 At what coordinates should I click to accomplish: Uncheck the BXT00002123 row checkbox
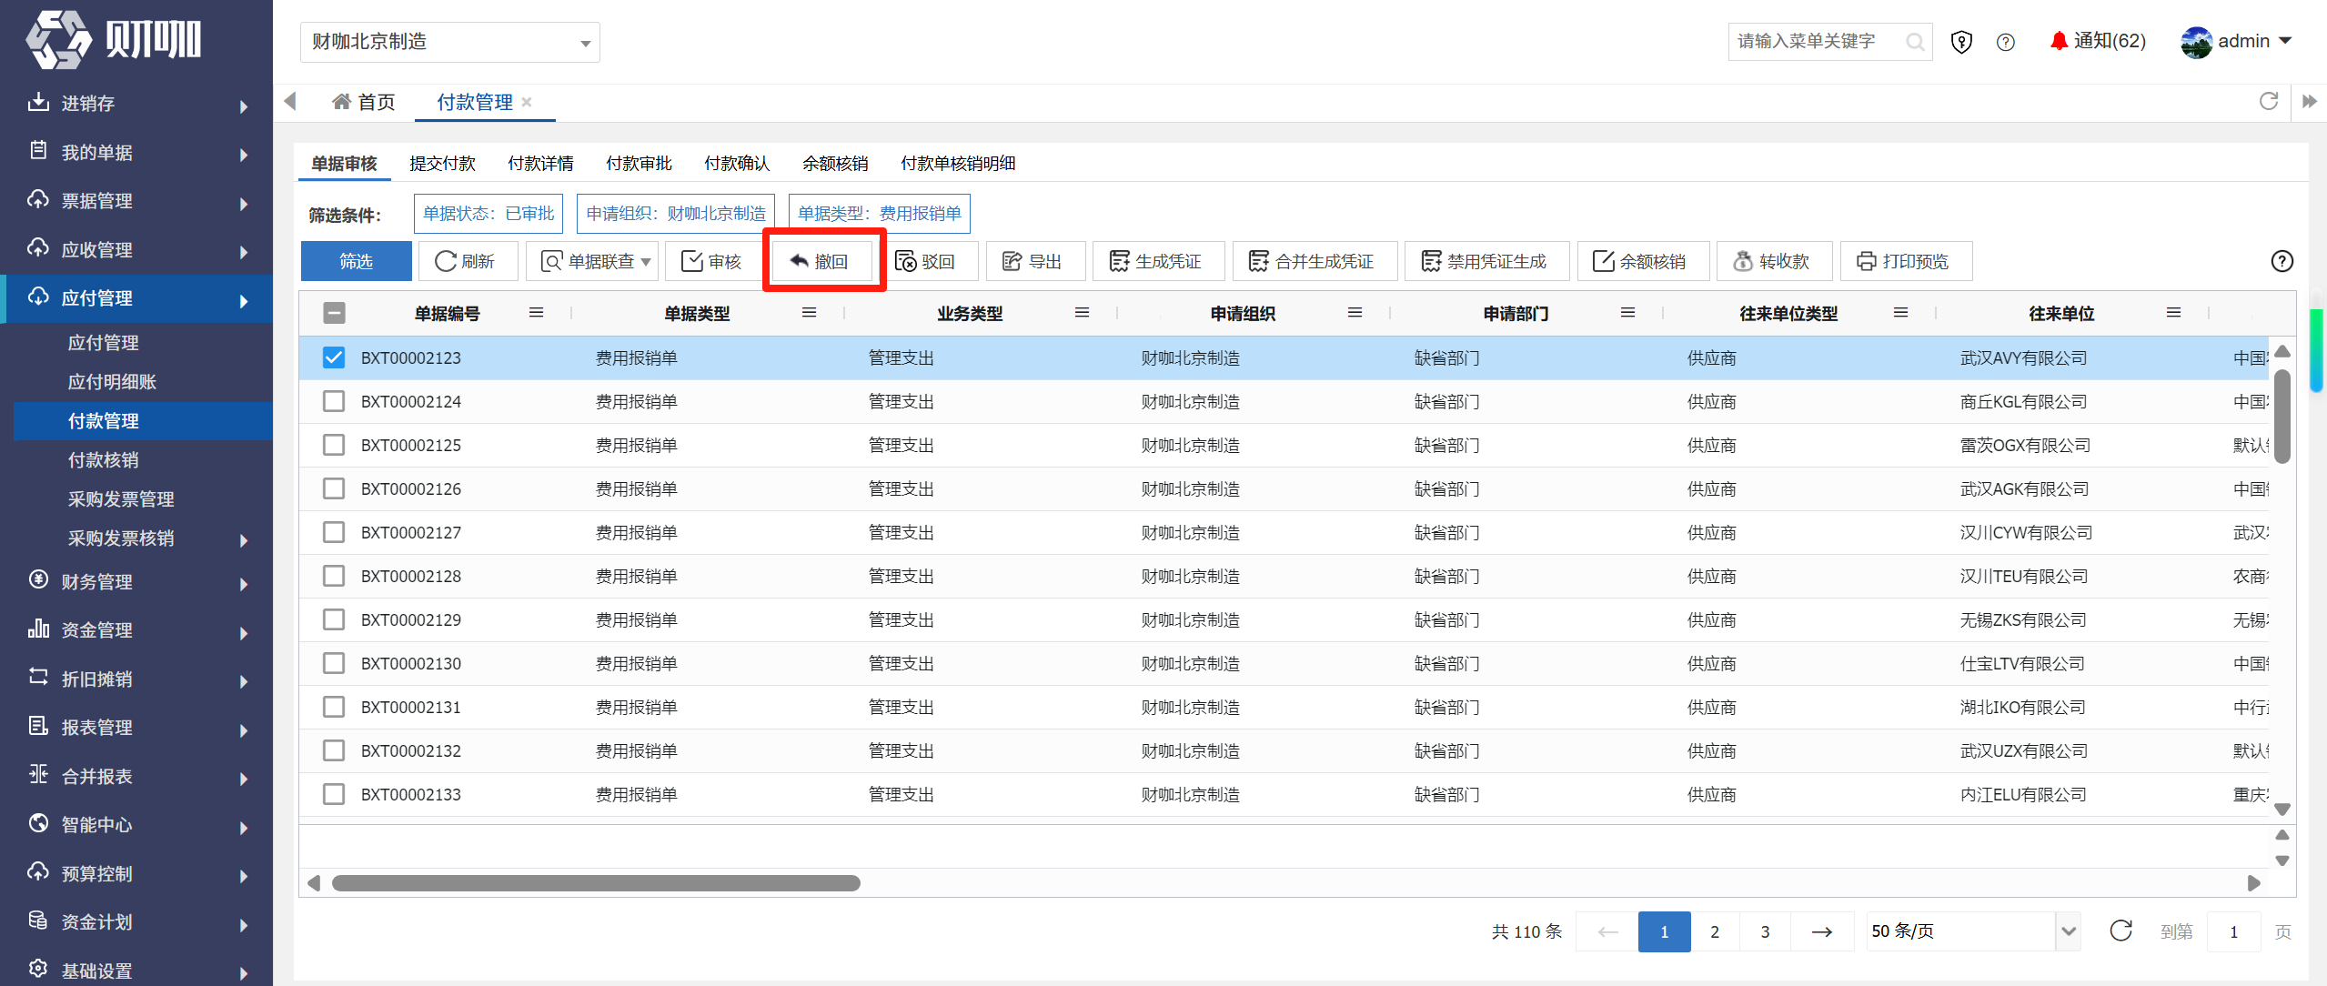point(334,357)
